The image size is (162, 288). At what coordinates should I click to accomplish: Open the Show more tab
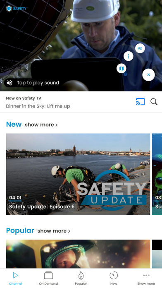[146, 278]
